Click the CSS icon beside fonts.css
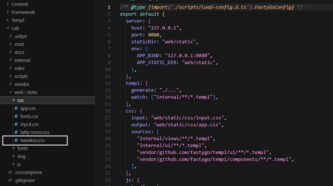The height and width of the screenshot is (186, 333). click(x=16, y=116)
